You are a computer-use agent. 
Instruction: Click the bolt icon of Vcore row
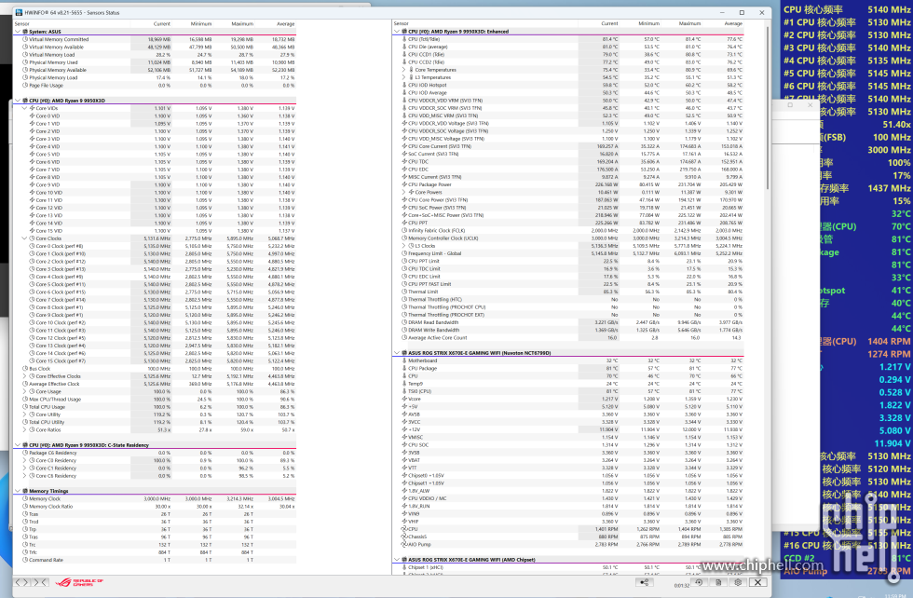pos(404,399)
